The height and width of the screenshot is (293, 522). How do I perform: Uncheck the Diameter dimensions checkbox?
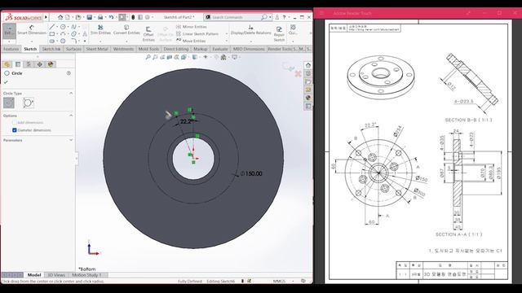[15, 130]
